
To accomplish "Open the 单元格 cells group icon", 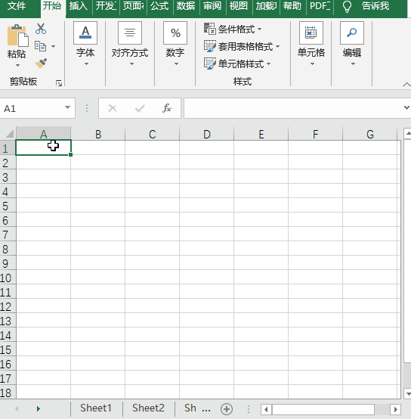I will 311,33.
